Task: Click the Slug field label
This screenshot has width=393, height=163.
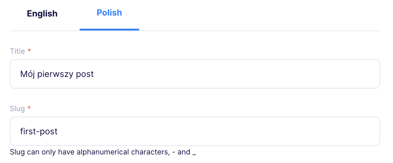Action: point(17,109)
